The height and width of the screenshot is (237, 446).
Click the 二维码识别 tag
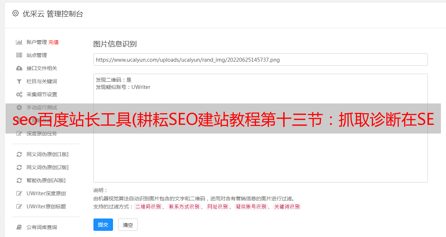(x=148, y=207)
